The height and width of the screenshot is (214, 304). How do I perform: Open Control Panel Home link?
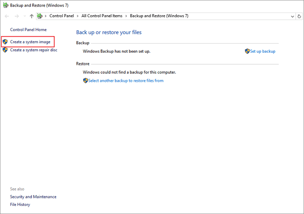[28, 30]
